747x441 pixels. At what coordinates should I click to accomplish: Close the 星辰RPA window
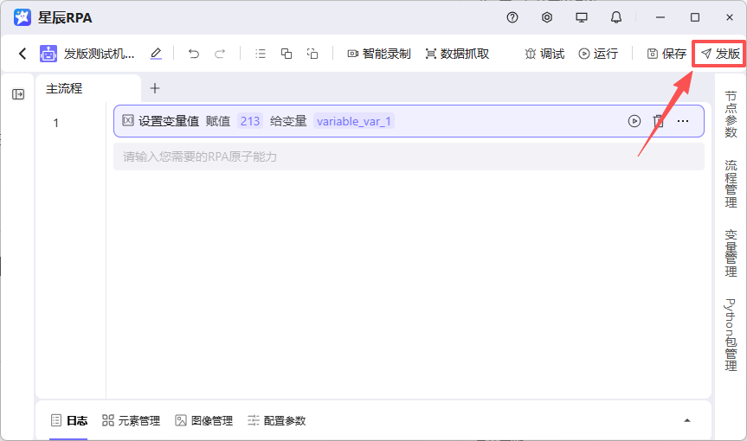coord(730,17)
